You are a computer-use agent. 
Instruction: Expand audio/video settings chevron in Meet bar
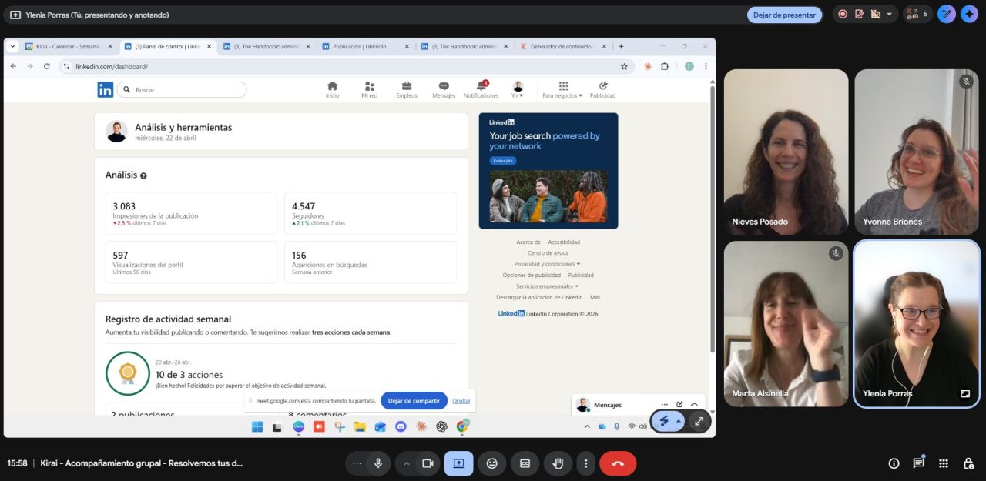406,463
